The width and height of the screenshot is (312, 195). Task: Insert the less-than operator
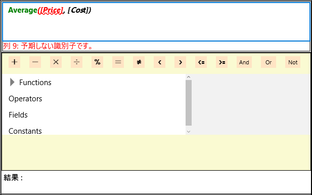coord(160,62)
